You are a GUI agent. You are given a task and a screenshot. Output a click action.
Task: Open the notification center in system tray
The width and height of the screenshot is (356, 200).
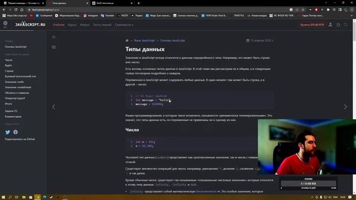(350, 197)
